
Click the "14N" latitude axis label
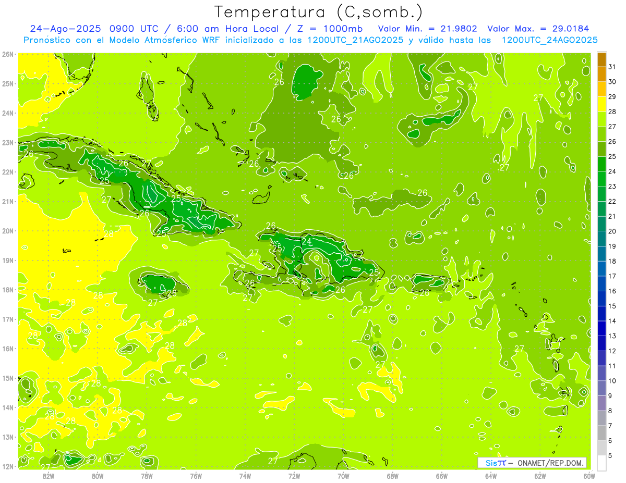coord(7,407)
